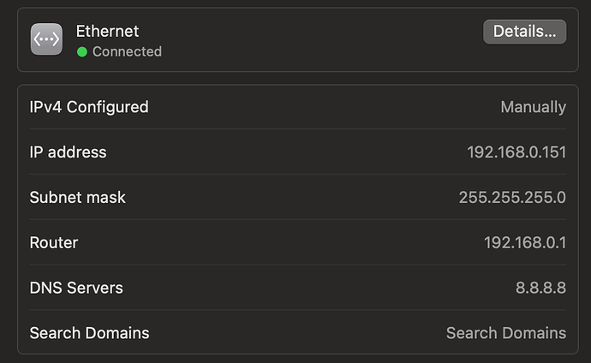The image size is (591, 363).
Task: Click the Connected status label
Action: (127, 52)
